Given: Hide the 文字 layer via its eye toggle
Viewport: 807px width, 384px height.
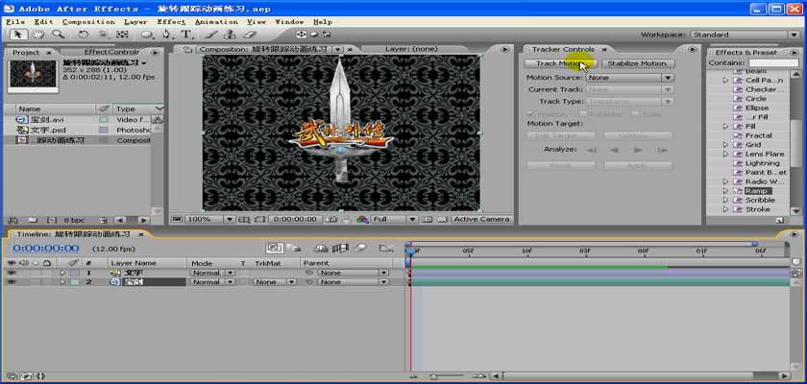Looking at the screenshot, I should click(x=11, y=273).
